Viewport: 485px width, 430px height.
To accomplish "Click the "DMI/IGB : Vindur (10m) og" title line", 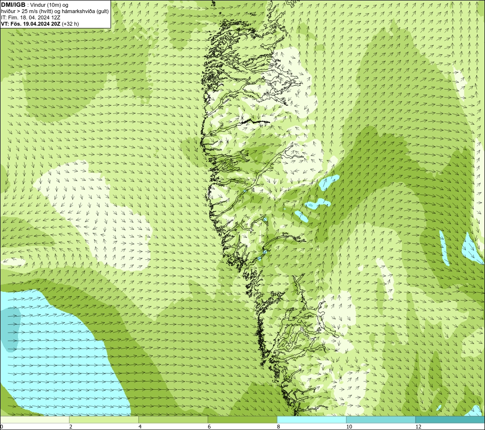I will [34, 5].
